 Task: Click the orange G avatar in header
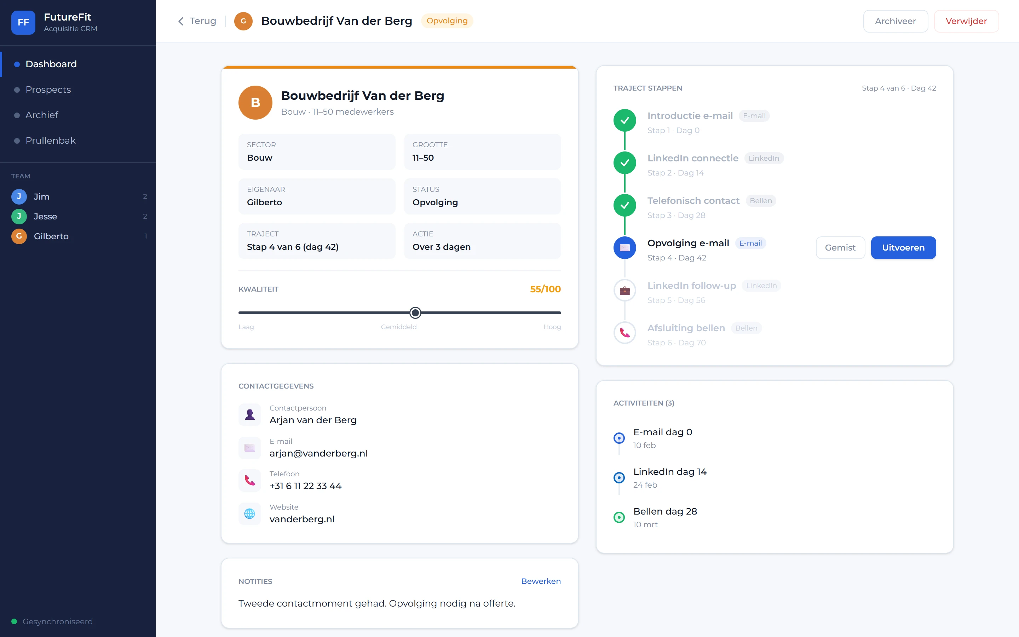(x=243, y=21)
